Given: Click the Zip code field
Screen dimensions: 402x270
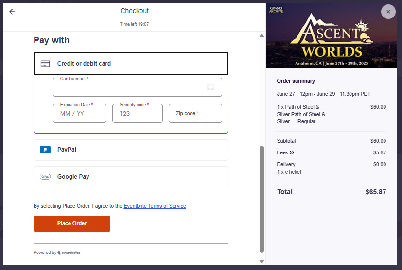Looking at the screenshot, I should [x=195, y=114].
